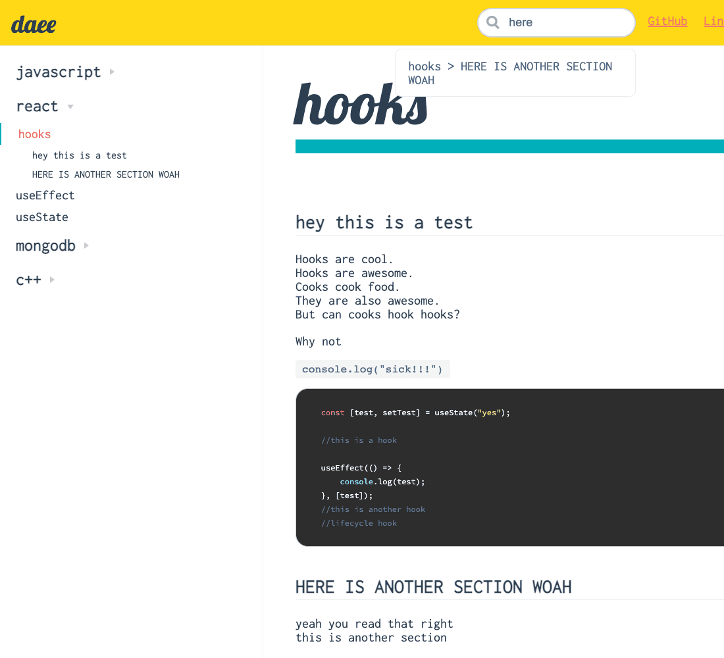Click the react sidebar heading
The image size is (724, 658).
point(37,107)
